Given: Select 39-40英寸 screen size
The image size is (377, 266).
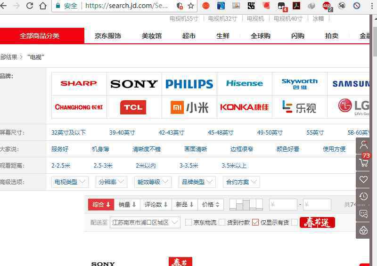Looking at the screenshot, I should click(x=122, y=133).
